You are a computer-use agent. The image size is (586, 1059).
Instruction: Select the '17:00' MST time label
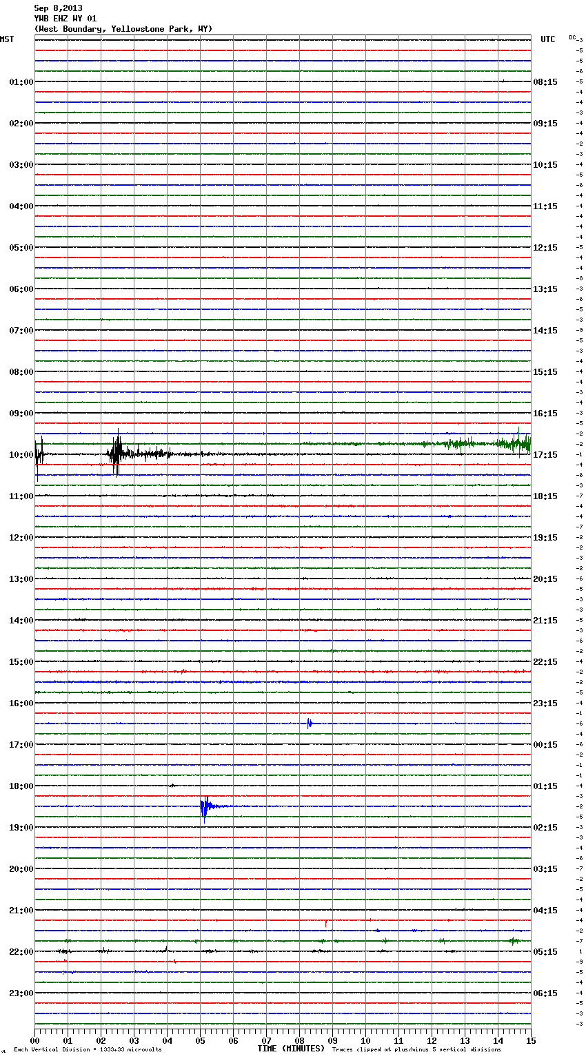(x=21, y=745)
